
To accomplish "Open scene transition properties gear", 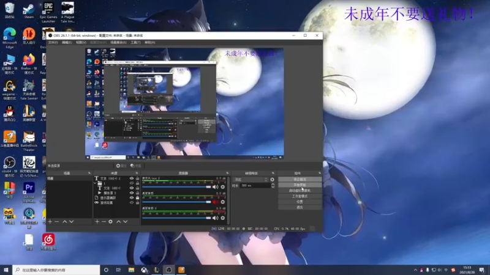I will point(272,180).
